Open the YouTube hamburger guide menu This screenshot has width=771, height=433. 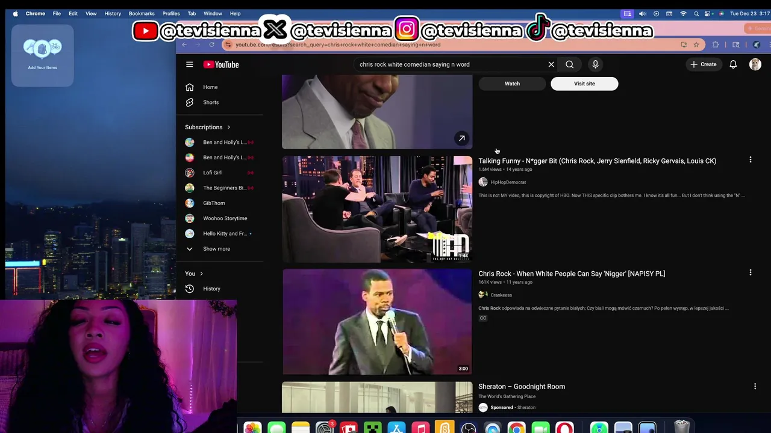pos(189,64)
